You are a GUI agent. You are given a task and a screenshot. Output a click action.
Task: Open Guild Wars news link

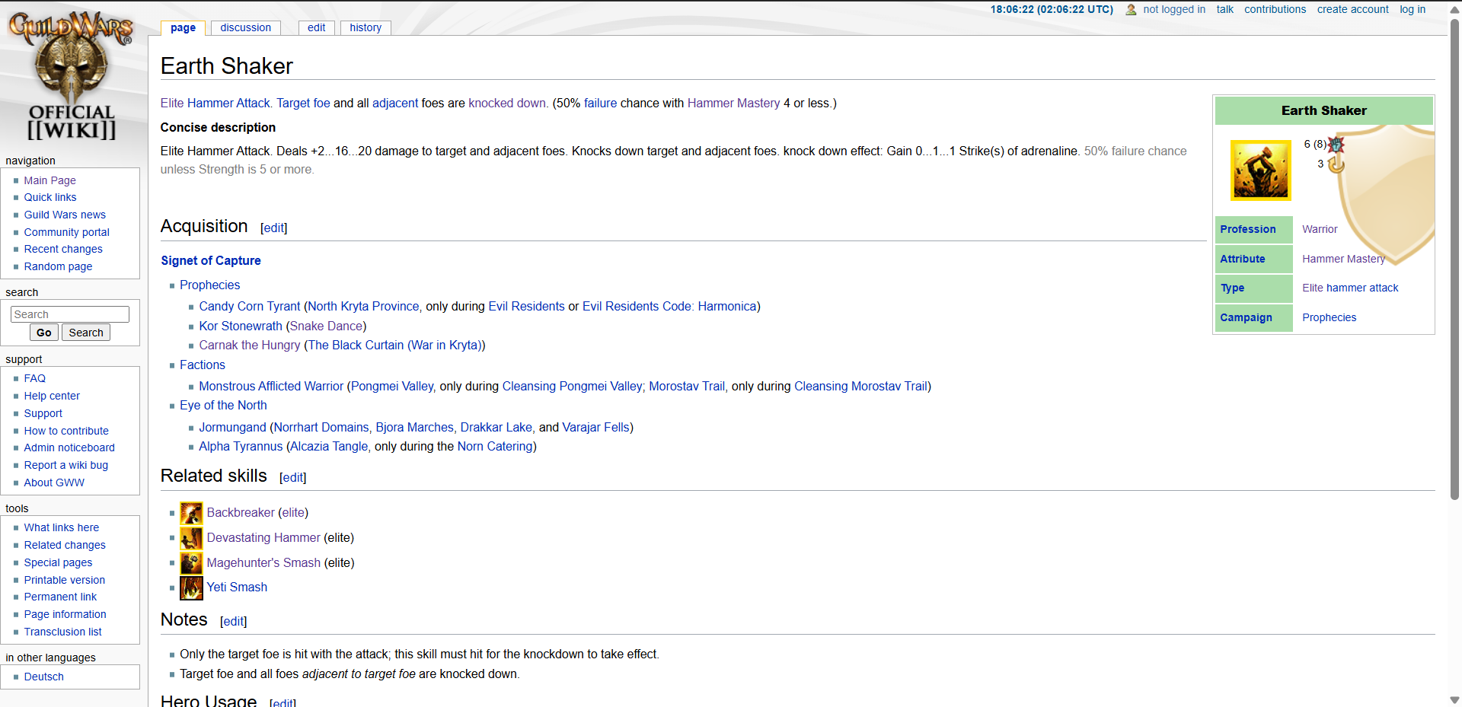pyautogui.click(x=65, y=215)
